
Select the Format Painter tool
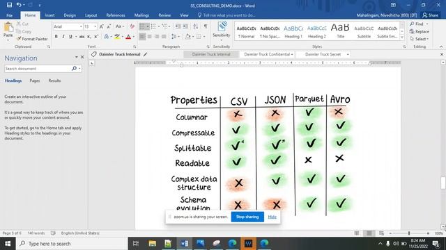32,39
